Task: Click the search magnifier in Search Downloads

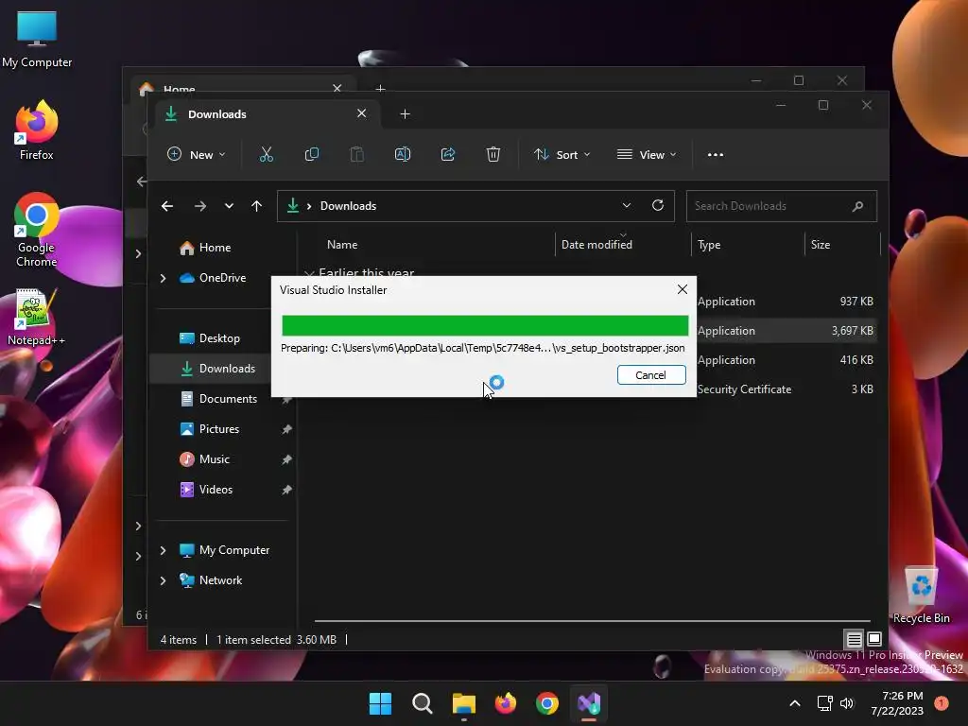Action: [857, 206]
